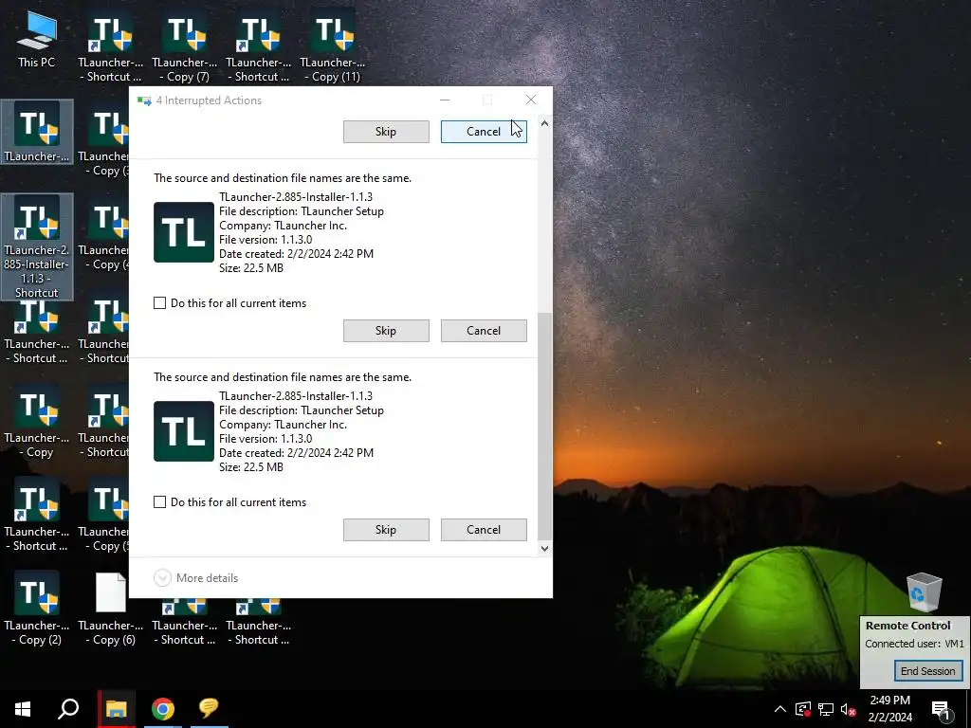The width and height of the screenshot is (971, 728).
Task: Select the TLauncher Copy (5 desktop icon
Action: coord(103,517)
